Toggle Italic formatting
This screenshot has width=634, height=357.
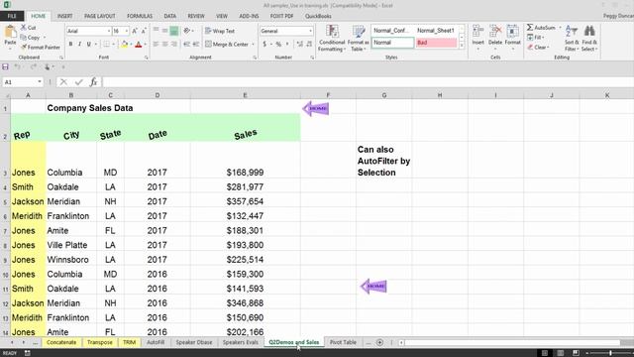coord(79,44)
